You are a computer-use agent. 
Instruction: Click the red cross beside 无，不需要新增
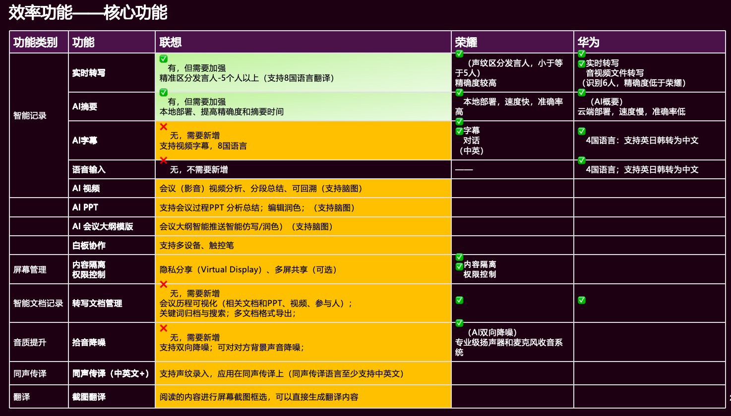click(x=164, y=160)
